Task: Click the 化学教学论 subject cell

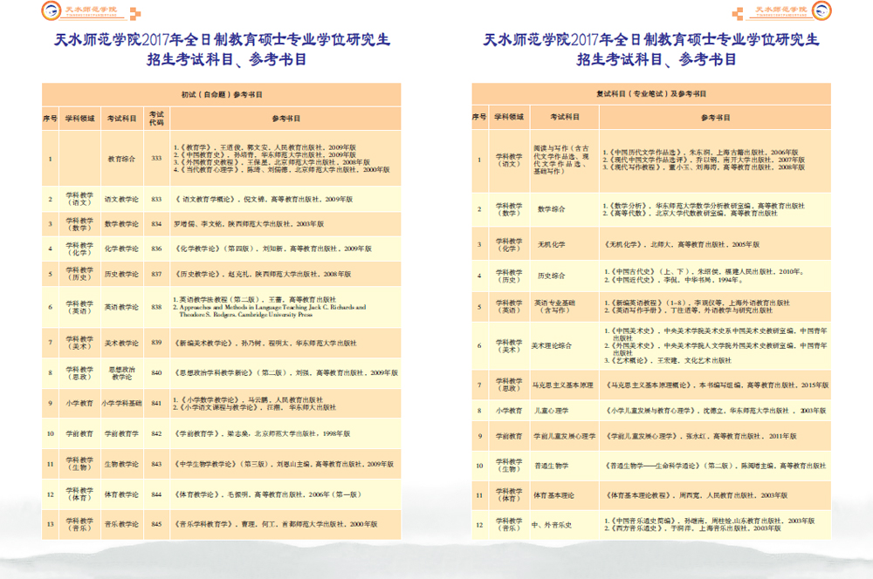Action: click(x=121, y=249)
